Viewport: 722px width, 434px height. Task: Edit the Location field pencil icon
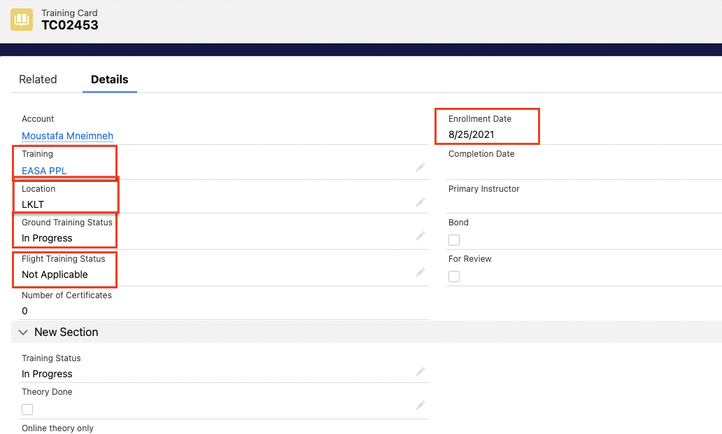click(x=420, y=202)
